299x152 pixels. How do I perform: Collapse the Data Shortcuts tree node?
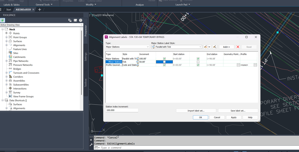(2, 100)
